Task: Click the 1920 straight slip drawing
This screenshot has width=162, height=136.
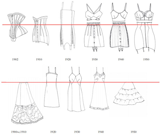Action: tap(52, 87)
